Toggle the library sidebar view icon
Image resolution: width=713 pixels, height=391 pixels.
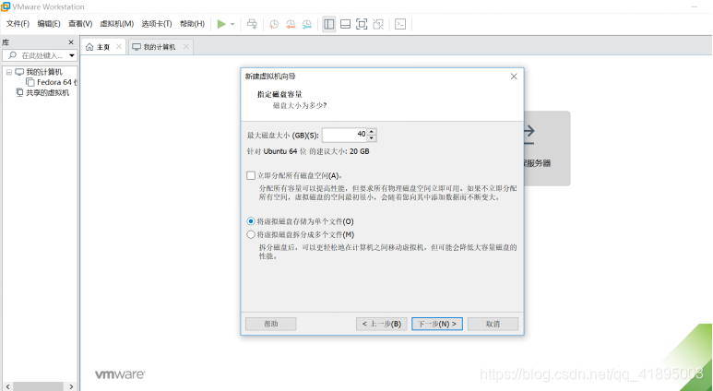point(328,24)
